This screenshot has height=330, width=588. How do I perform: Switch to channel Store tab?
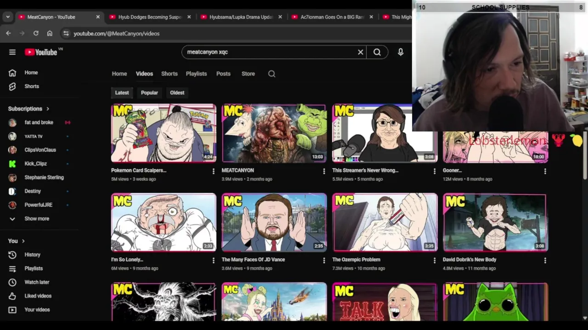coord(248,74)
